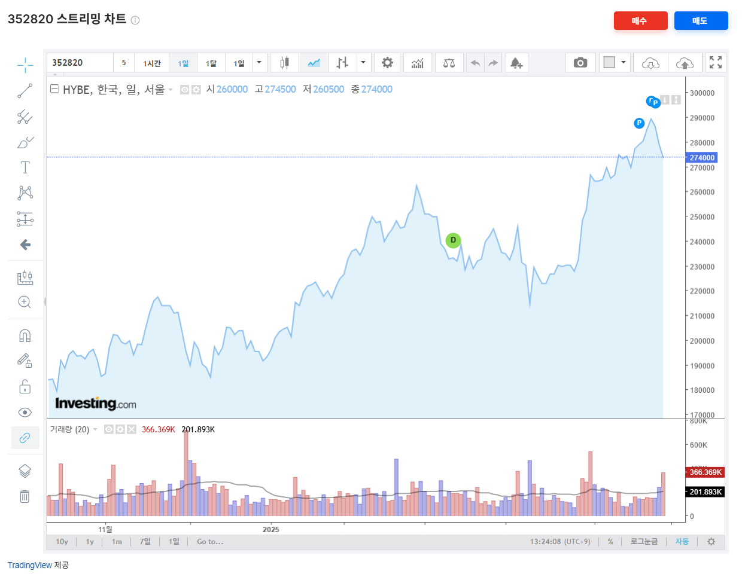Click the redo arrow
This screenshot has width=742, height=580.
pyautogui.click(x=493, y=63)
